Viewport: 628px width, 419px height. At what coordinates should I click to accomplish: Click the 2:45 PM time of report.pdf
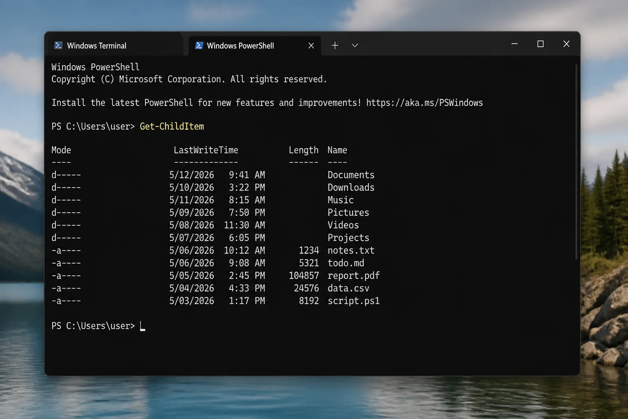247,276
